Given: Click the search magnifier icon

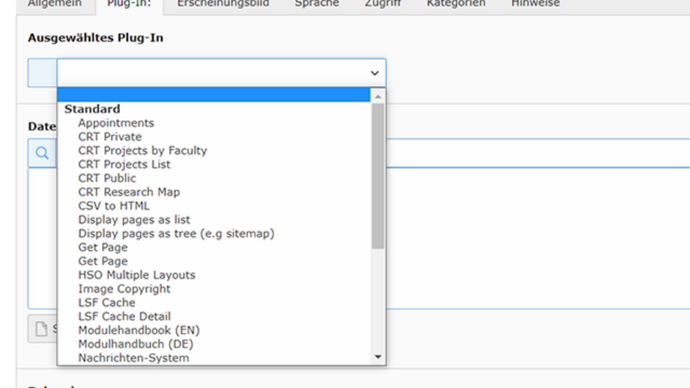Looking at the screenshot, I should [x=42, y=153].
